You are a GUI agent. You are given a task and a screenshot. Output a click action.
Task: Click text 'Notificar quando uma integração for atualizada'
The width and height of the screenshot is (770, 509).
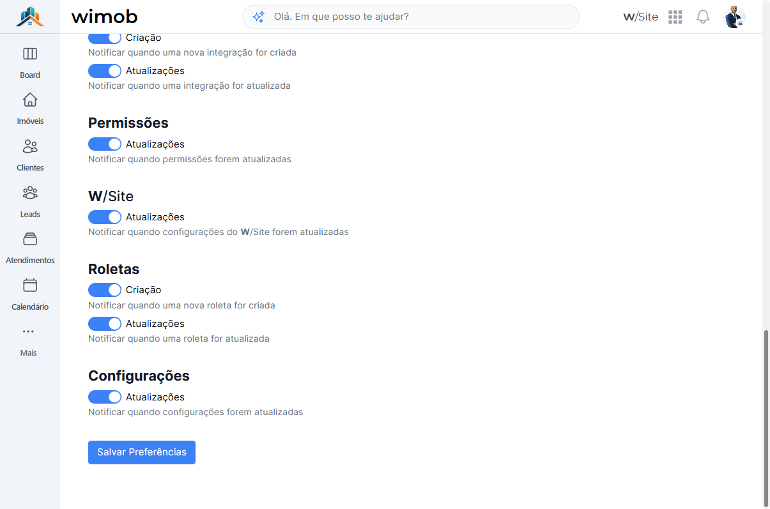(189, 86)
